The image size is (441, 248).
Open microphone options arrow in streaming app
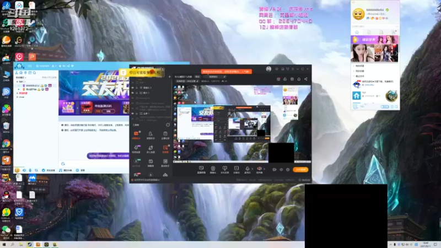click(252, 169)
